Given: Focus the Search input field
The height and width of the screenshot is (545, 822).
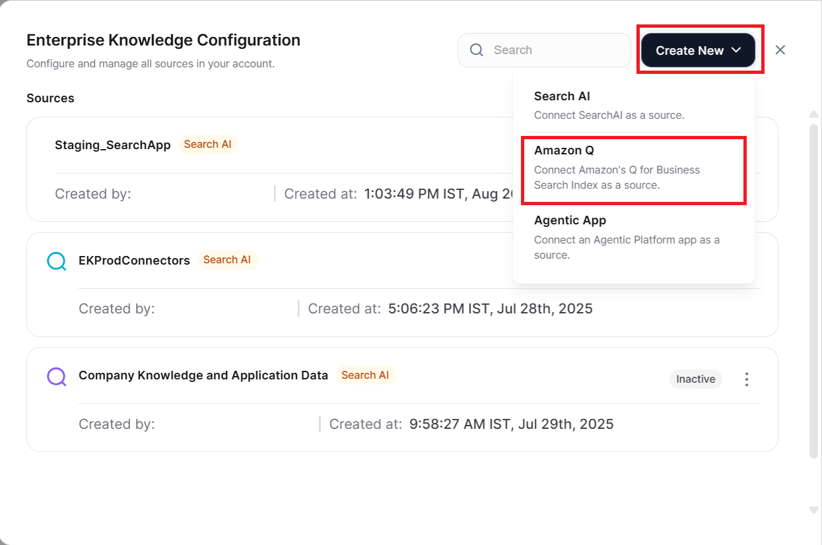Looking at the screenshot, I should pos(555,50).
